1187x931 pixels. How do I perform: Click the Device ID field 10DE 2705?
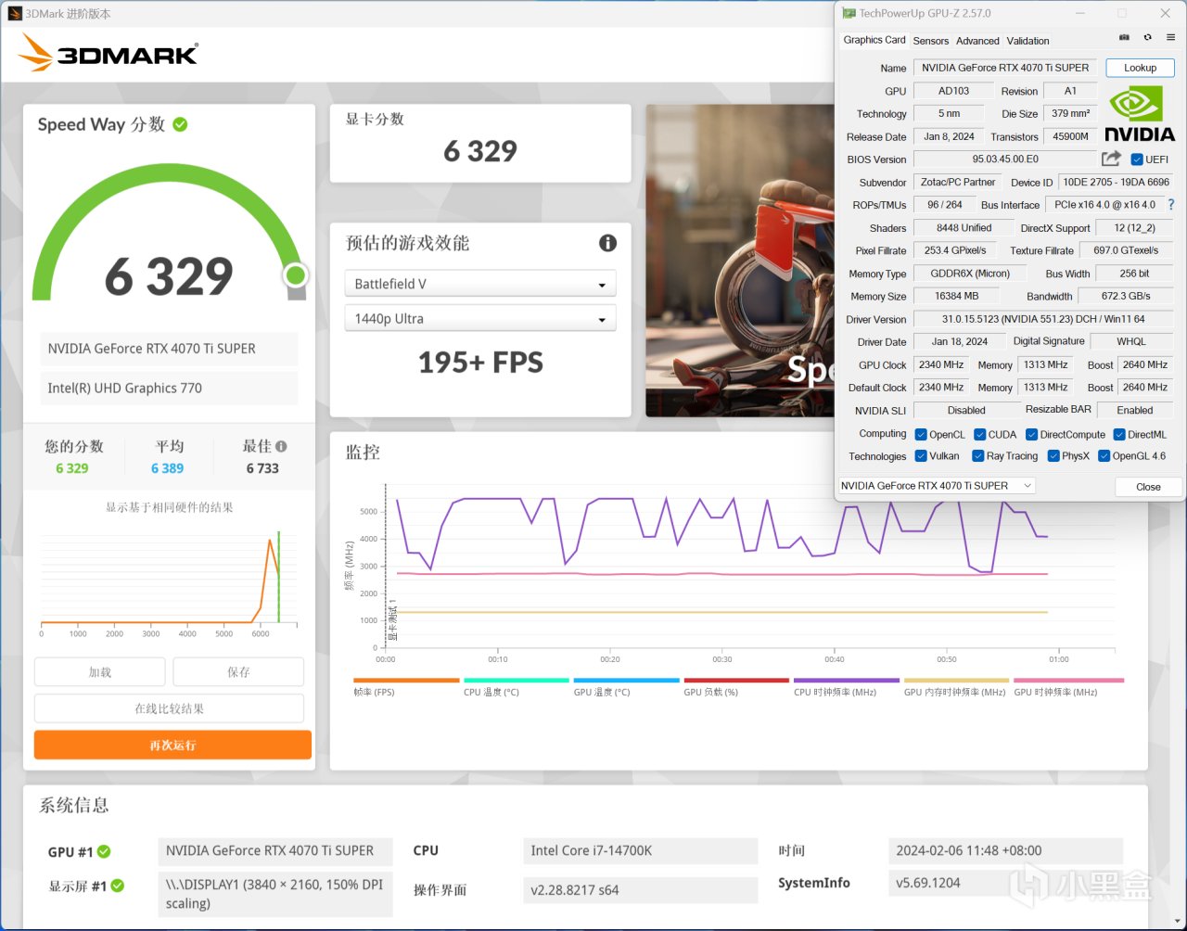tap(1116, 183)
